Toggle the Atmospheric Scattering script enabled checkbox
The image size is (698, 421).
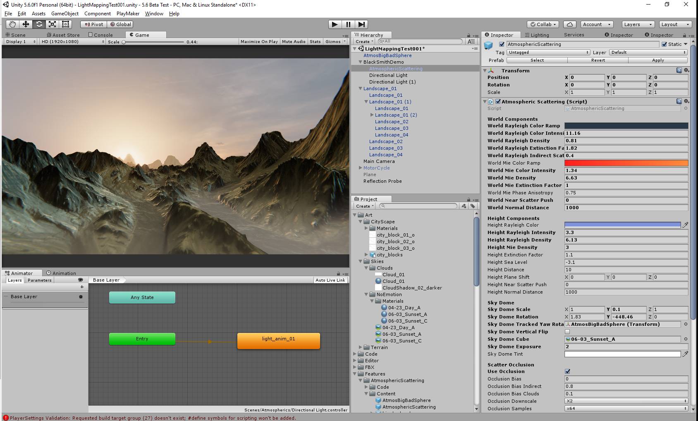(x=498, y=101)
